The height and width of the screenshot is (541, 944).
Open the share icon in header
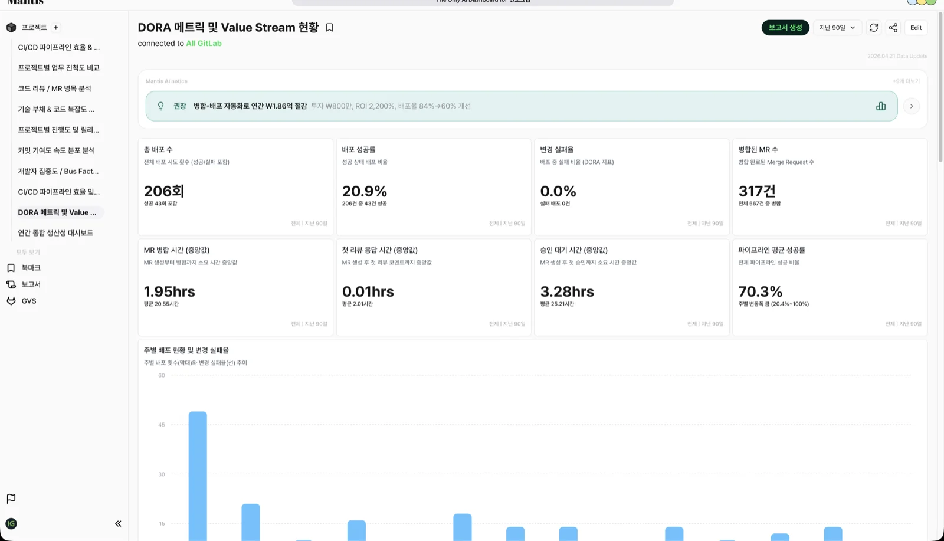point(893,28)
